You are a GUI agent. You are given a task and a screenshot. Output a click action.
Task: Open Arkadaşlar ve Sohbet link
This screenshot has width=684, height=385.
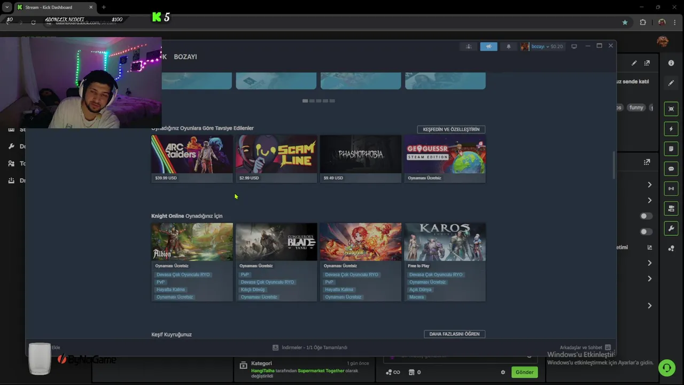581,348
